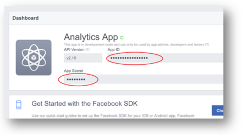Screen dimensions: 241x135
Task: Click the empty right end of the App ID field
Action: 194,58
